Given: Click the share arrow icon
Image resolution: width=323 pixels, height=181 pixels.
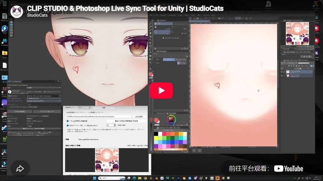Looking at the screenshot, I should coord(20,169).
